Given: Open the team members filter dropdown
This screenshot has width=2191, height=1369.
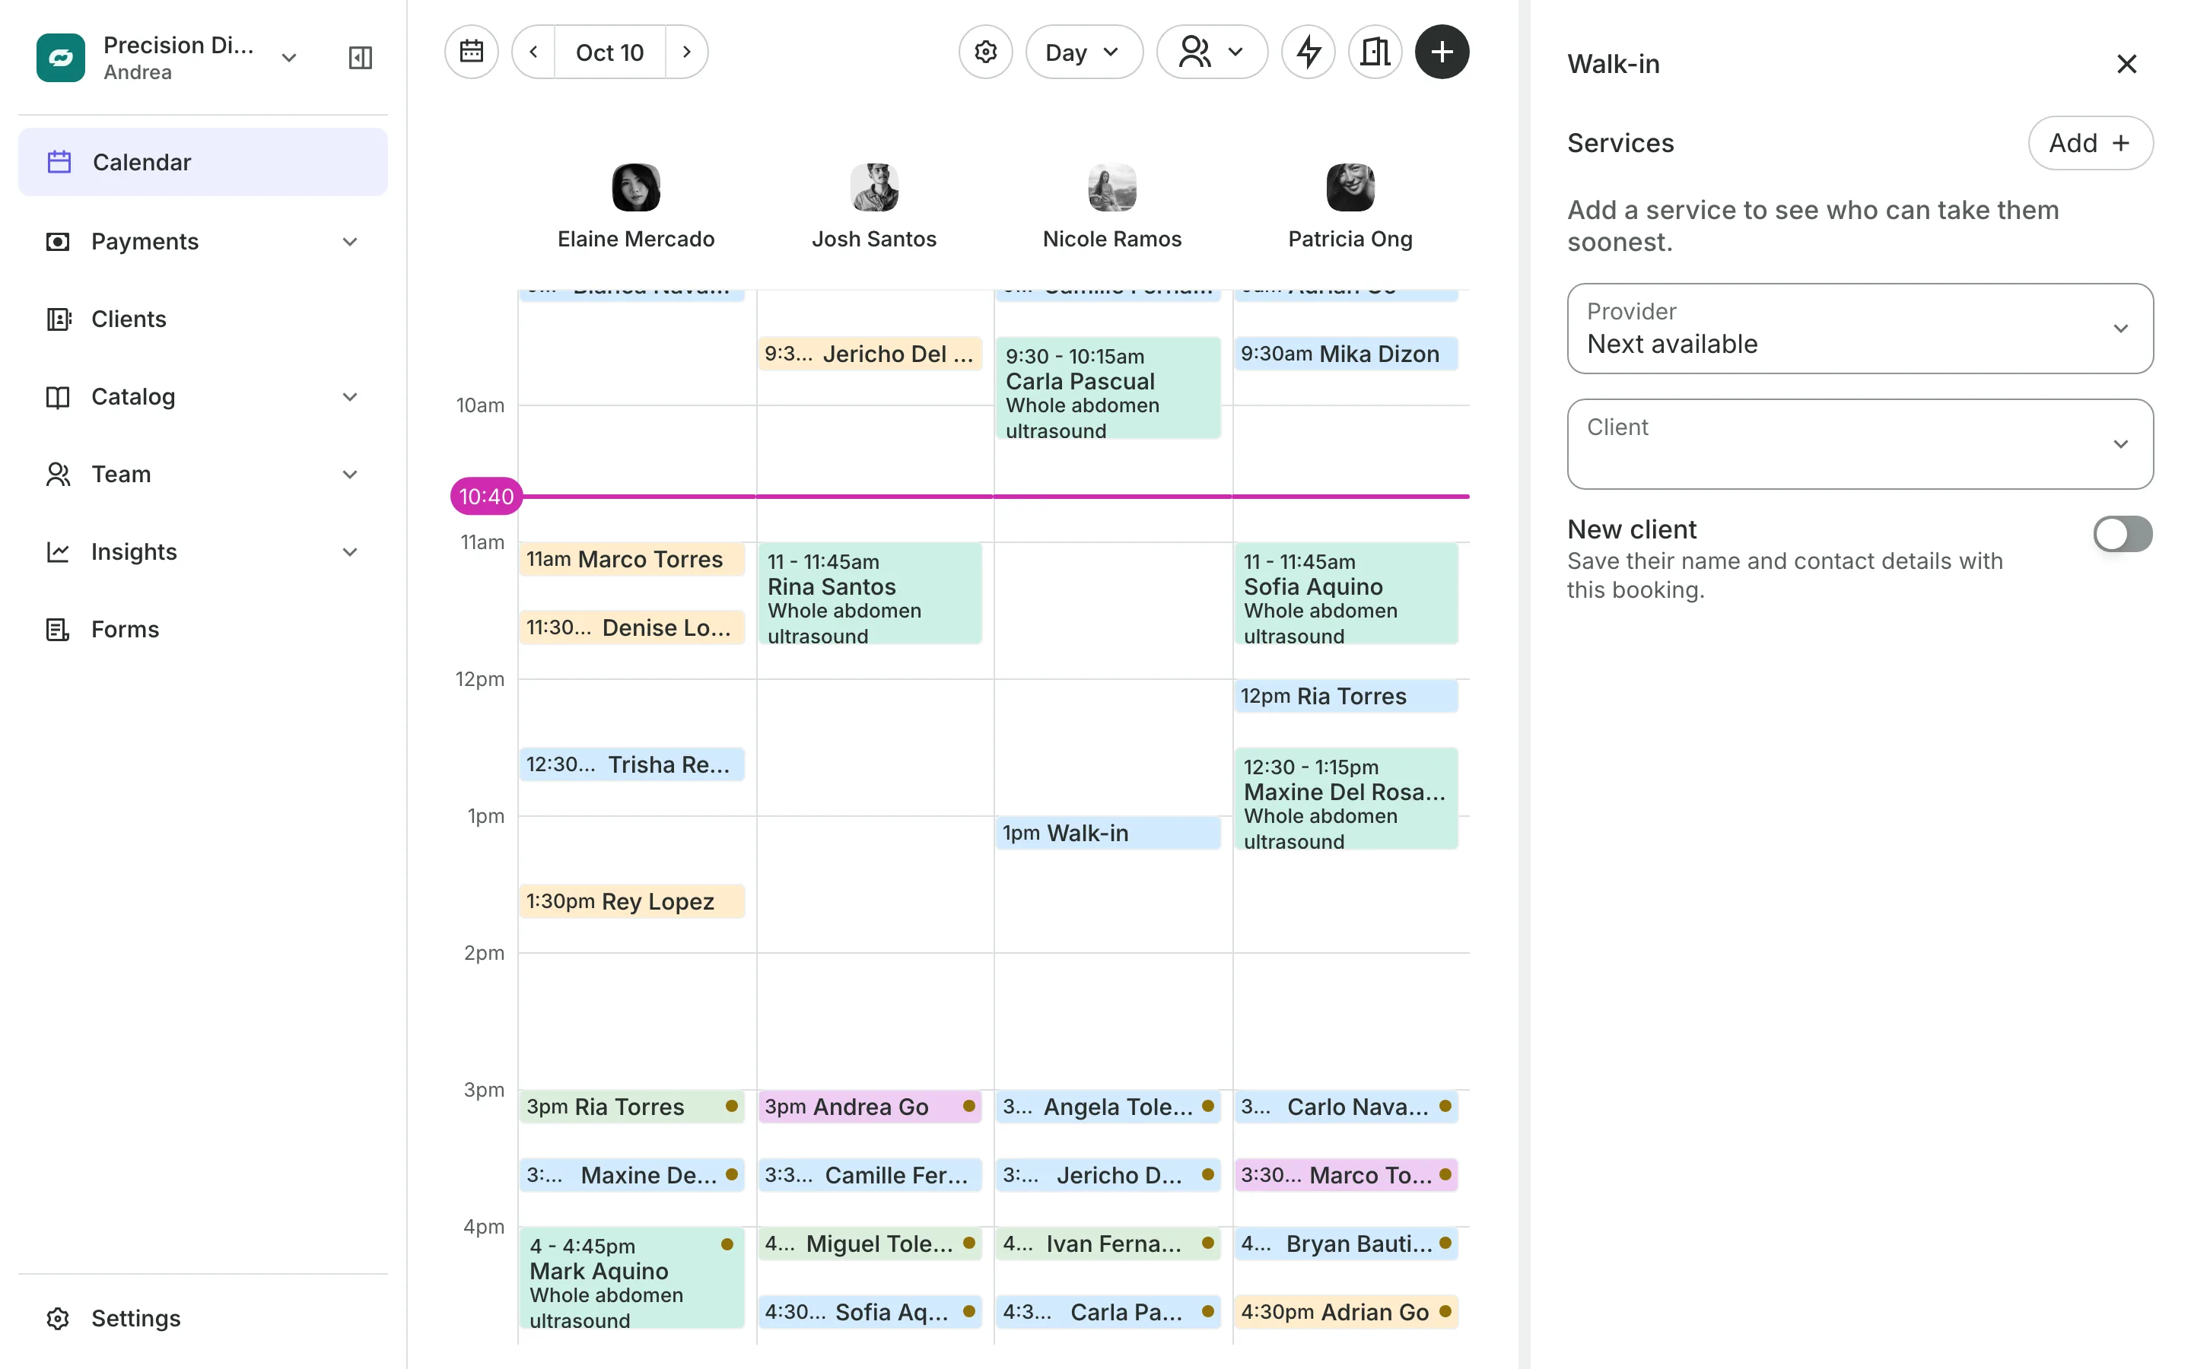Looking at the screenshot, I should (x=1211, y=52).
